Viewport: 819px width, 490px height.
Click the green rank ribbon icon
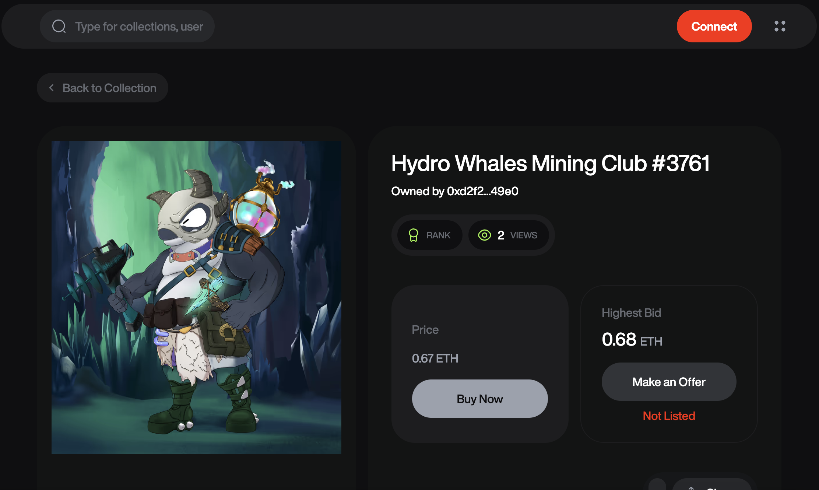pos(413,235)
